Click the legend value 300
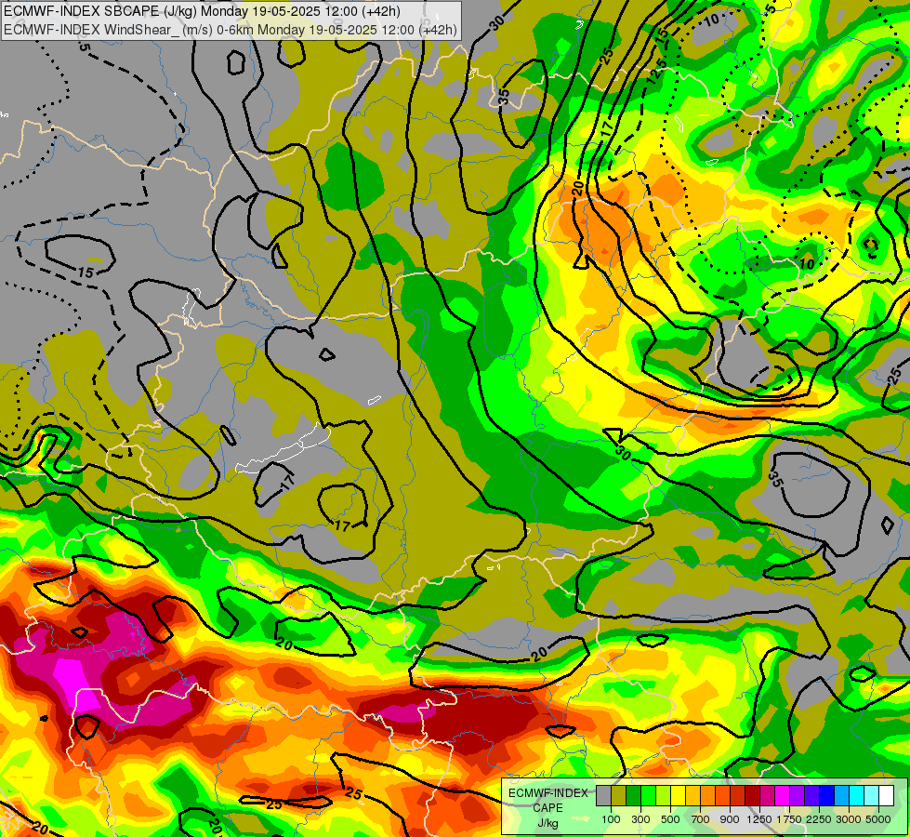This screenshot has width=910, height=837. pos(640,819)
